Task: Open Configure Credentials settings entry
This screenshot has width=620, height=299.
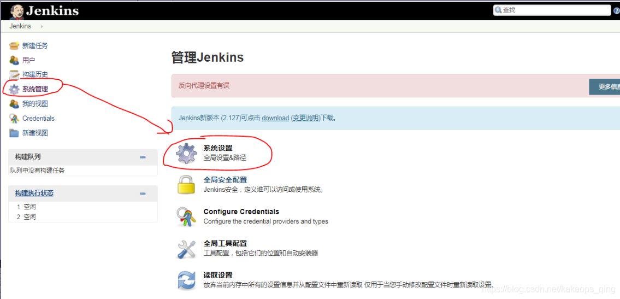Action: (x=241, y=212)
